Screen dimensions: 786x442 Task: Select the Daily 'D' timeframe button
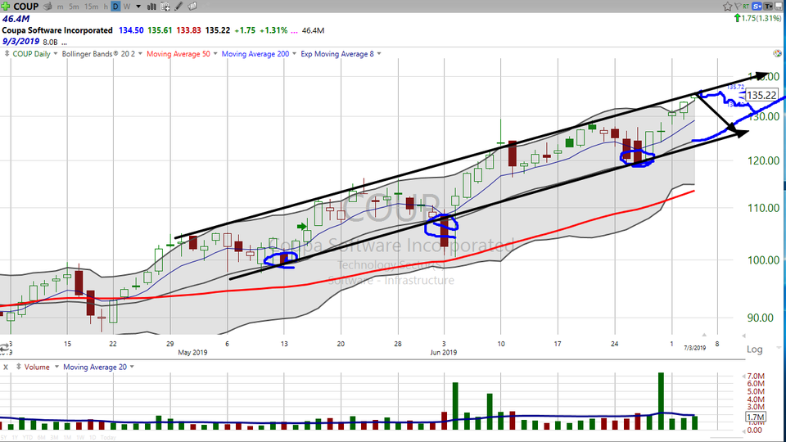pyautogui.click(x=115, y=7)
